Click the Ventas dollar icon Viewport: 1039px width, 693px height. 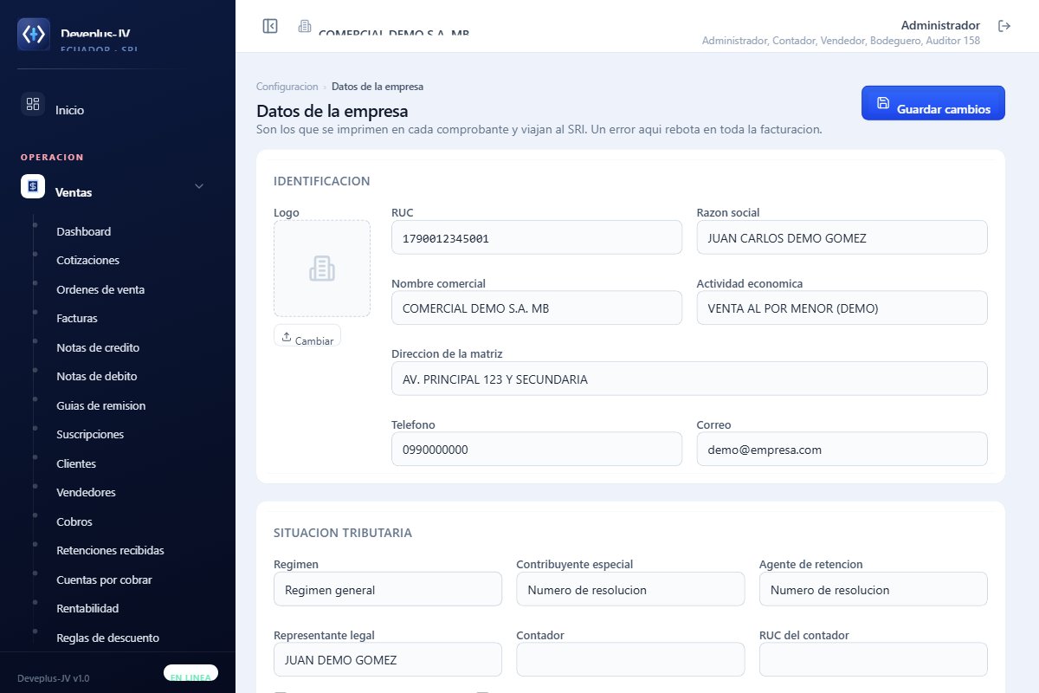[x=33, y=186]
